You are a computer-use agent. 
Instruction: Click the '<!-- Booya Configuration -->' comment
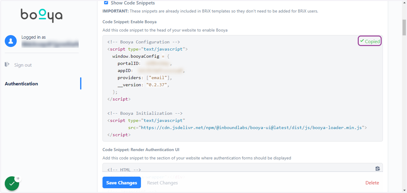pos(143,42)
